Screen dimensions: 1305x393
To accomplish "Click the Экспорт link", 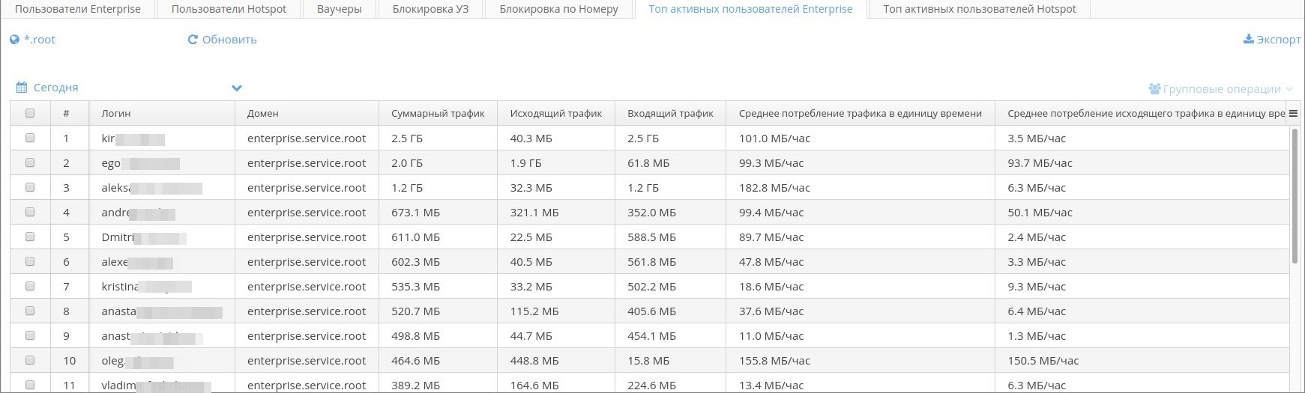I will (x=1278, y=40).
